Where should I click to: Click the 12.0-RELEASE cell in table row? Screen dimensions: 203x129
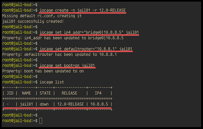tap(71, 104)
